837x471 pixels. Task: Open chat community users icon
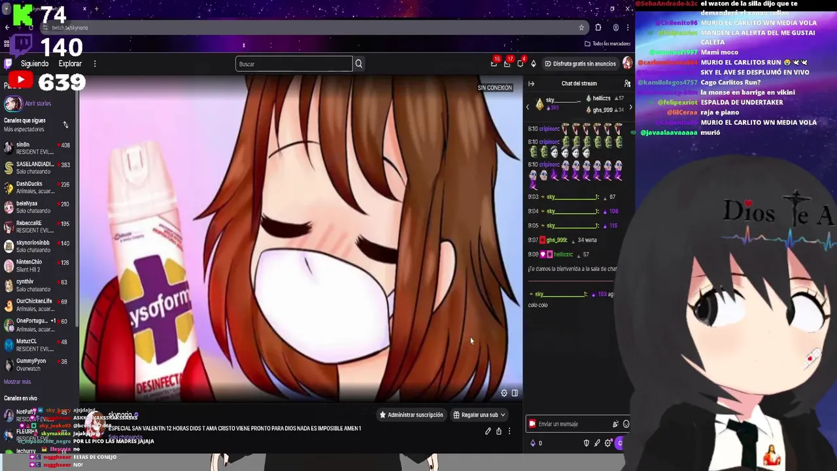[x=627, y=84]
